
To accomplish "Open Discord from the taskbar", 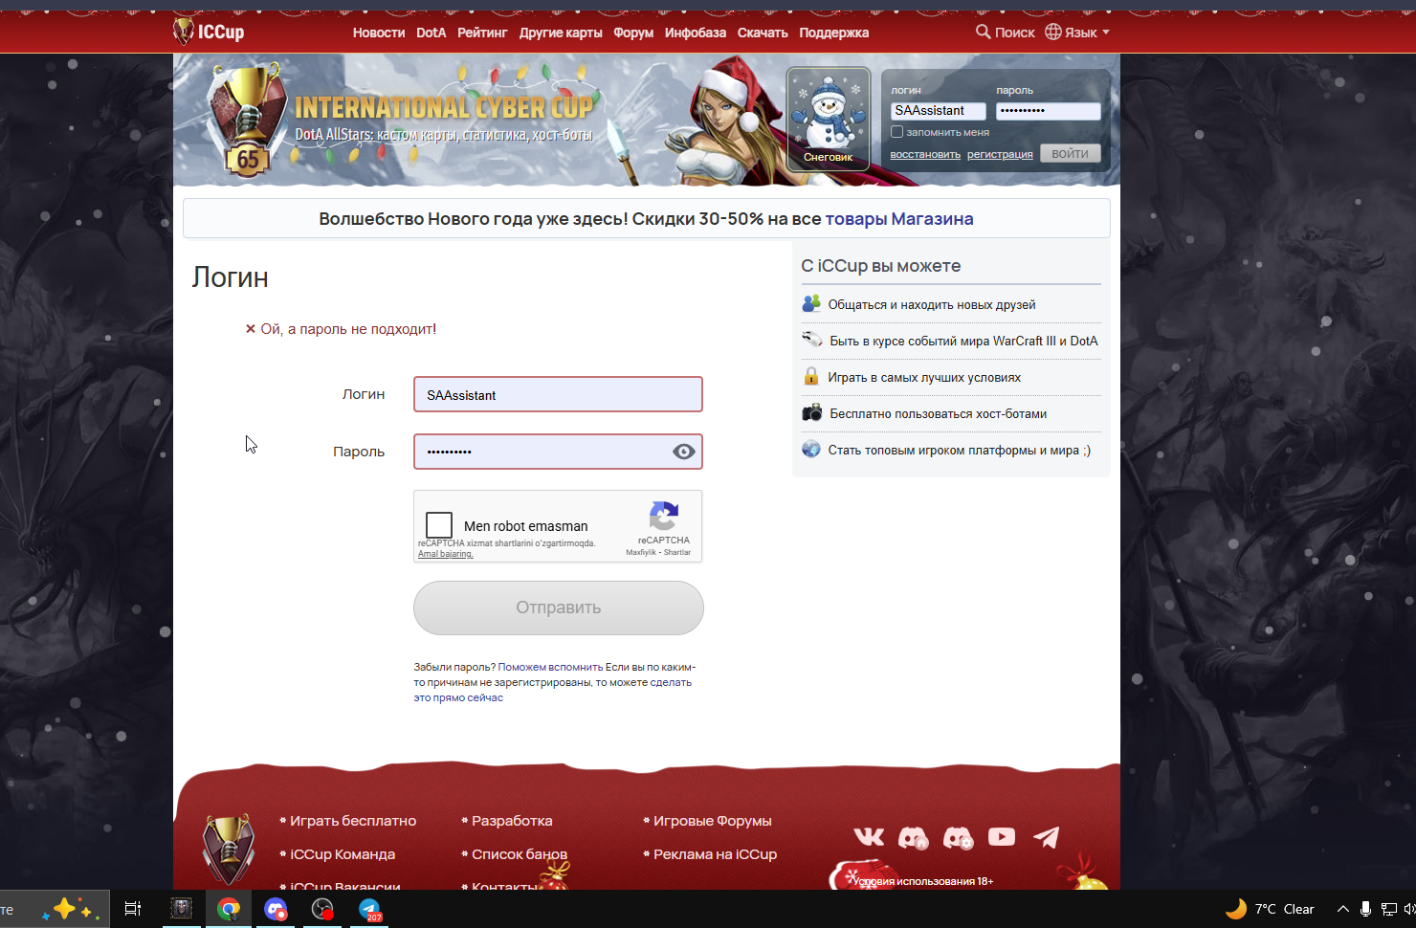I will coord(276,909).
